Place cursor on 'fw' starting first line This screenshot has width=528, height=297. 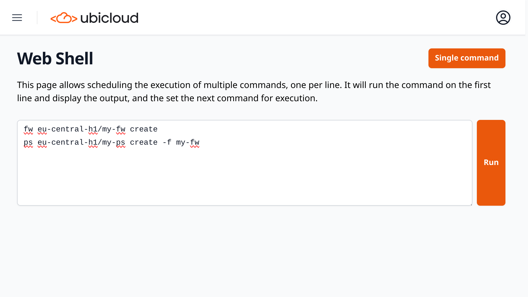point(28,129)
